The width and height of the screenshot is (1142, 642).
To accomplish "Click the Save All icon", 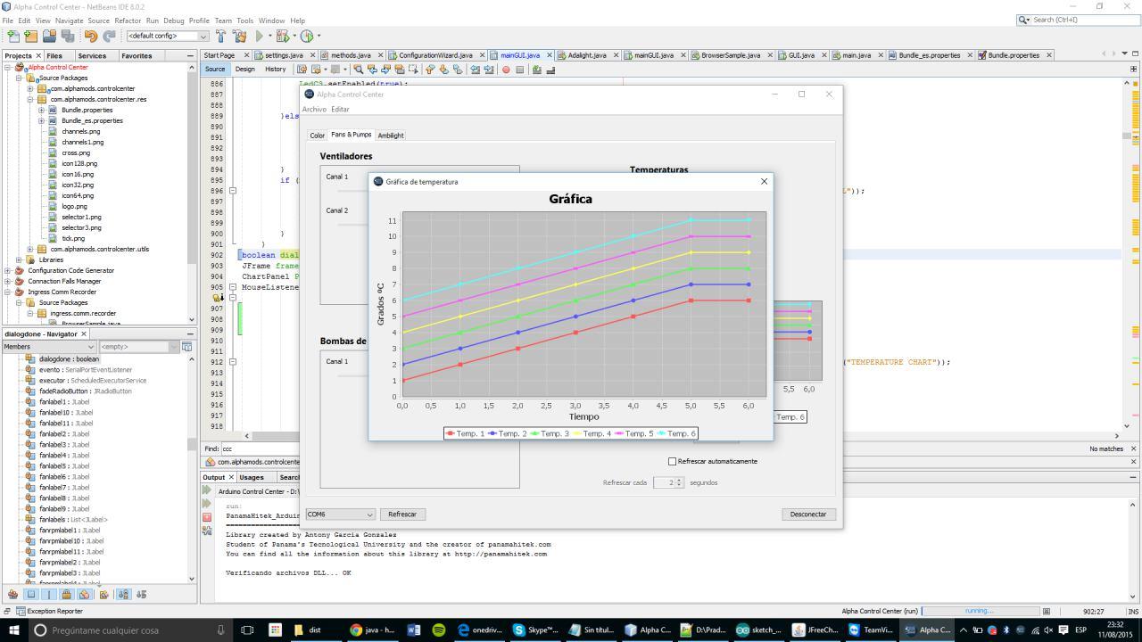I will (x=67, y=37).
